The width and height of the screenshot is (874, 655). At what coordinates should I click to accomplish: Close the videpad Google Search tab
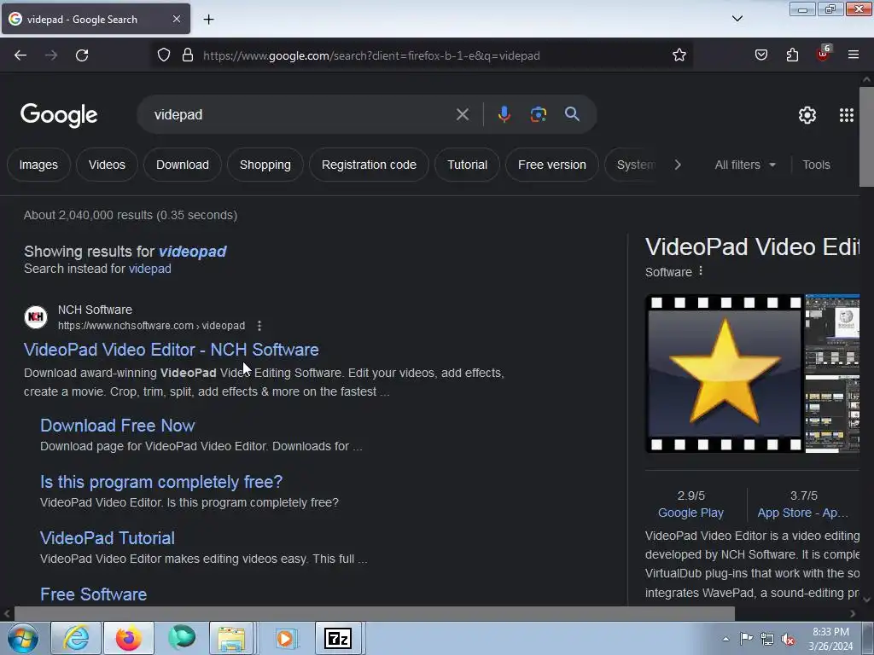[177, 19]
